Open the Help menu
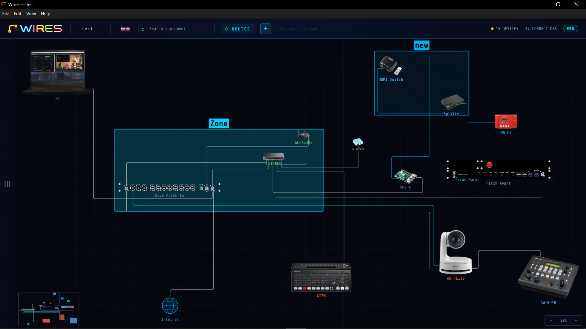The height and width of the screenshot is (329, 586). pos(45,14)
